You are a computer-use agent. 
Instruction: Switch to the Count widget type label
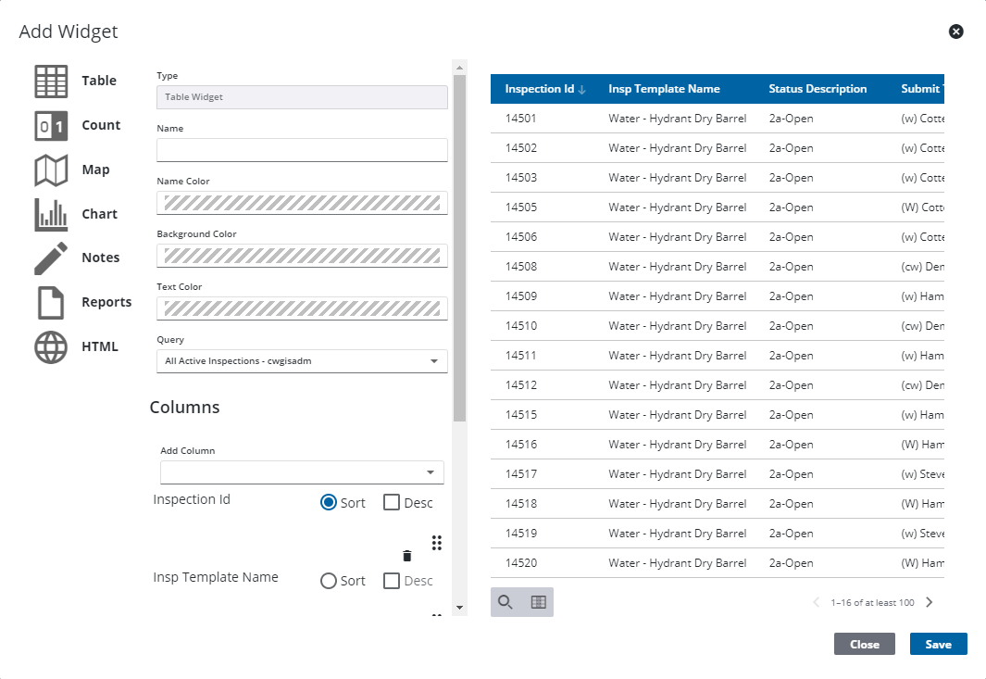point(101,125)
